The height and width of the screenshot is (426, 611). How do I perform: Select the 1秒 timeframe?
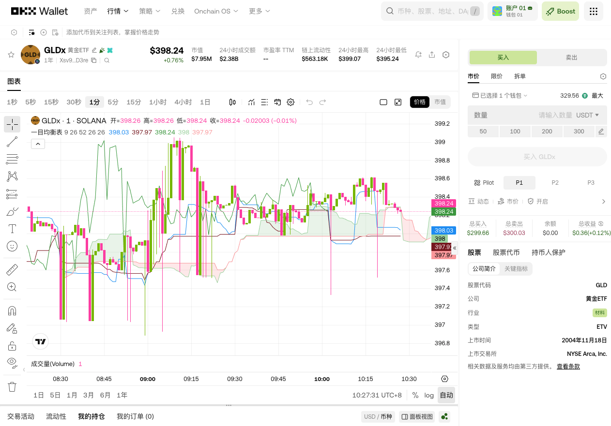[x=12, y=102]
